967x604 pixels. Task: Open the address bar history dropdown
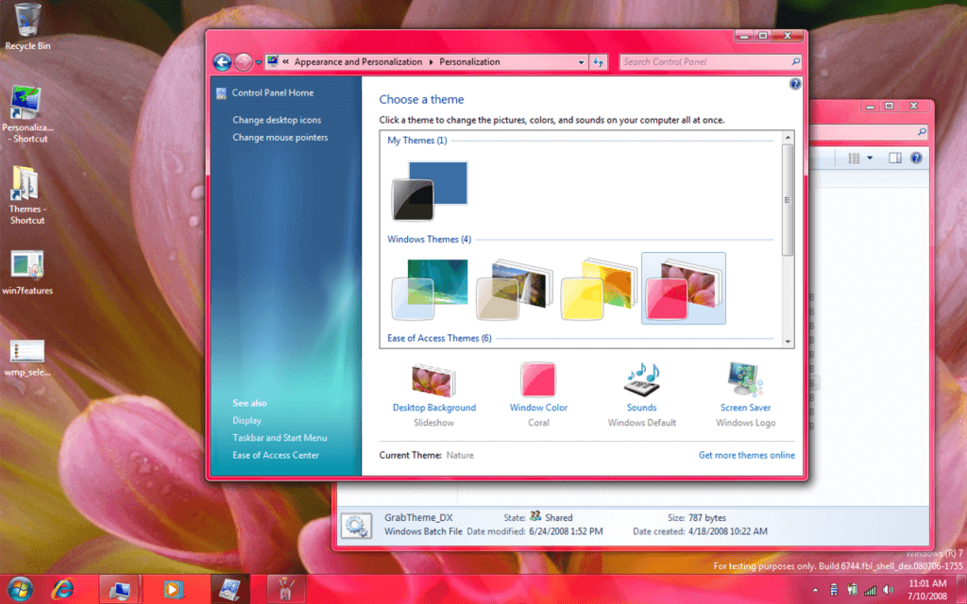(x=583, y=61)
